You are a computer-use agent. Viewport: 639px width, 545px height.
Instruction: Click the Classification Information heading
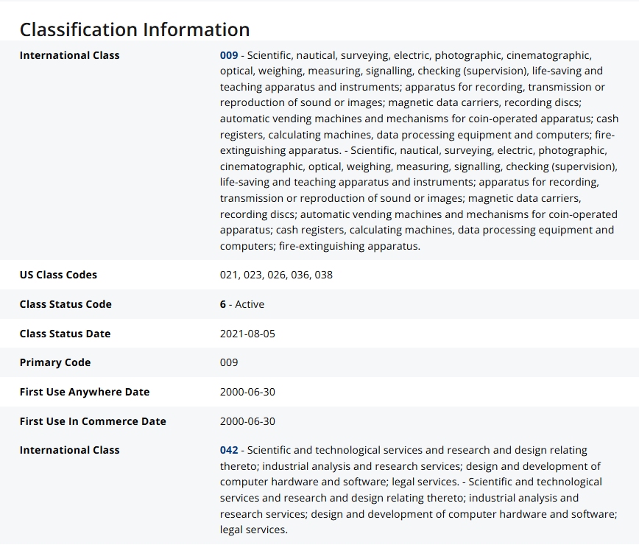click(x=135, y=29)
